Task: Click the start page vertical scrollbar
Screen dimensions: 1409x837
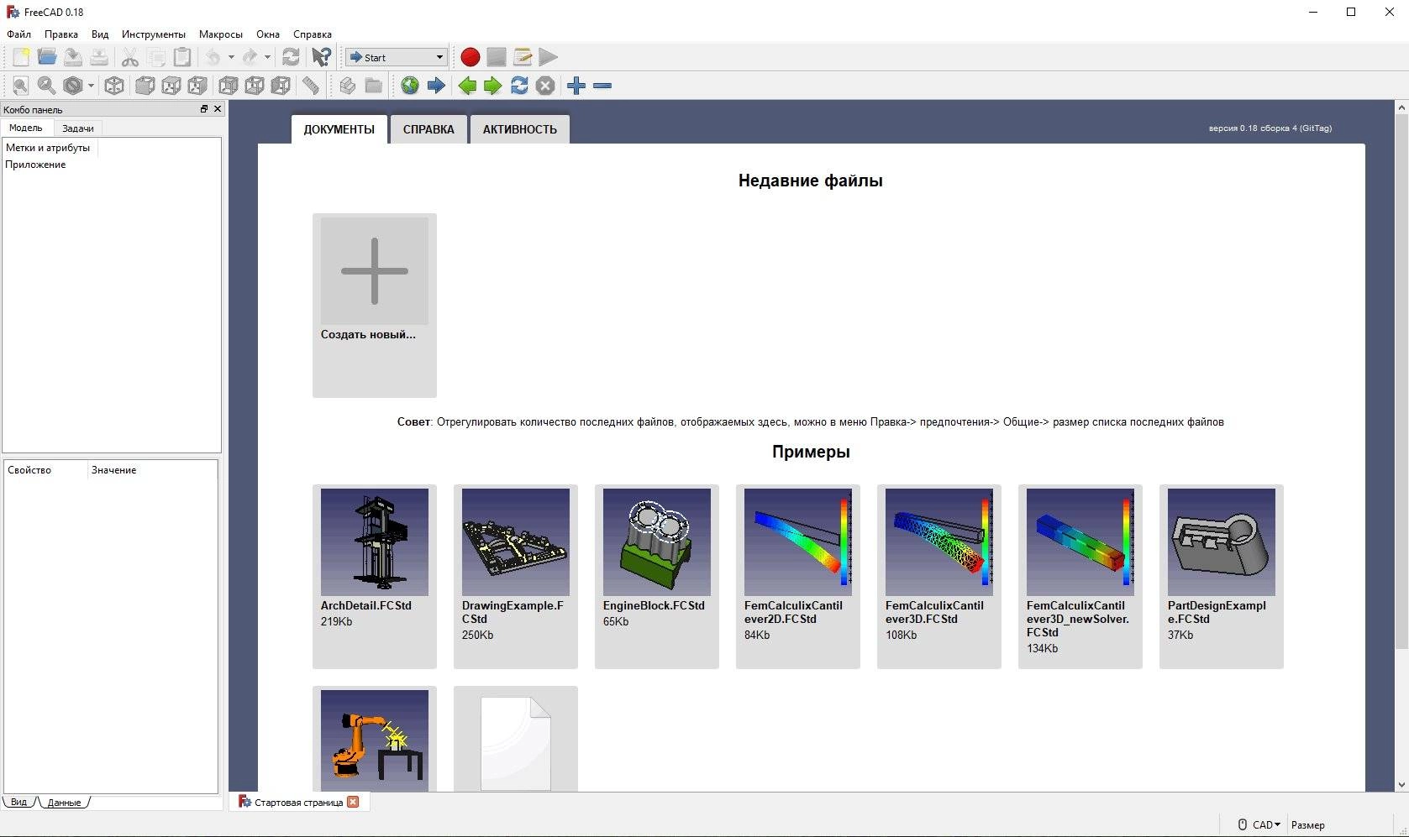Action: click(1401, 381)
